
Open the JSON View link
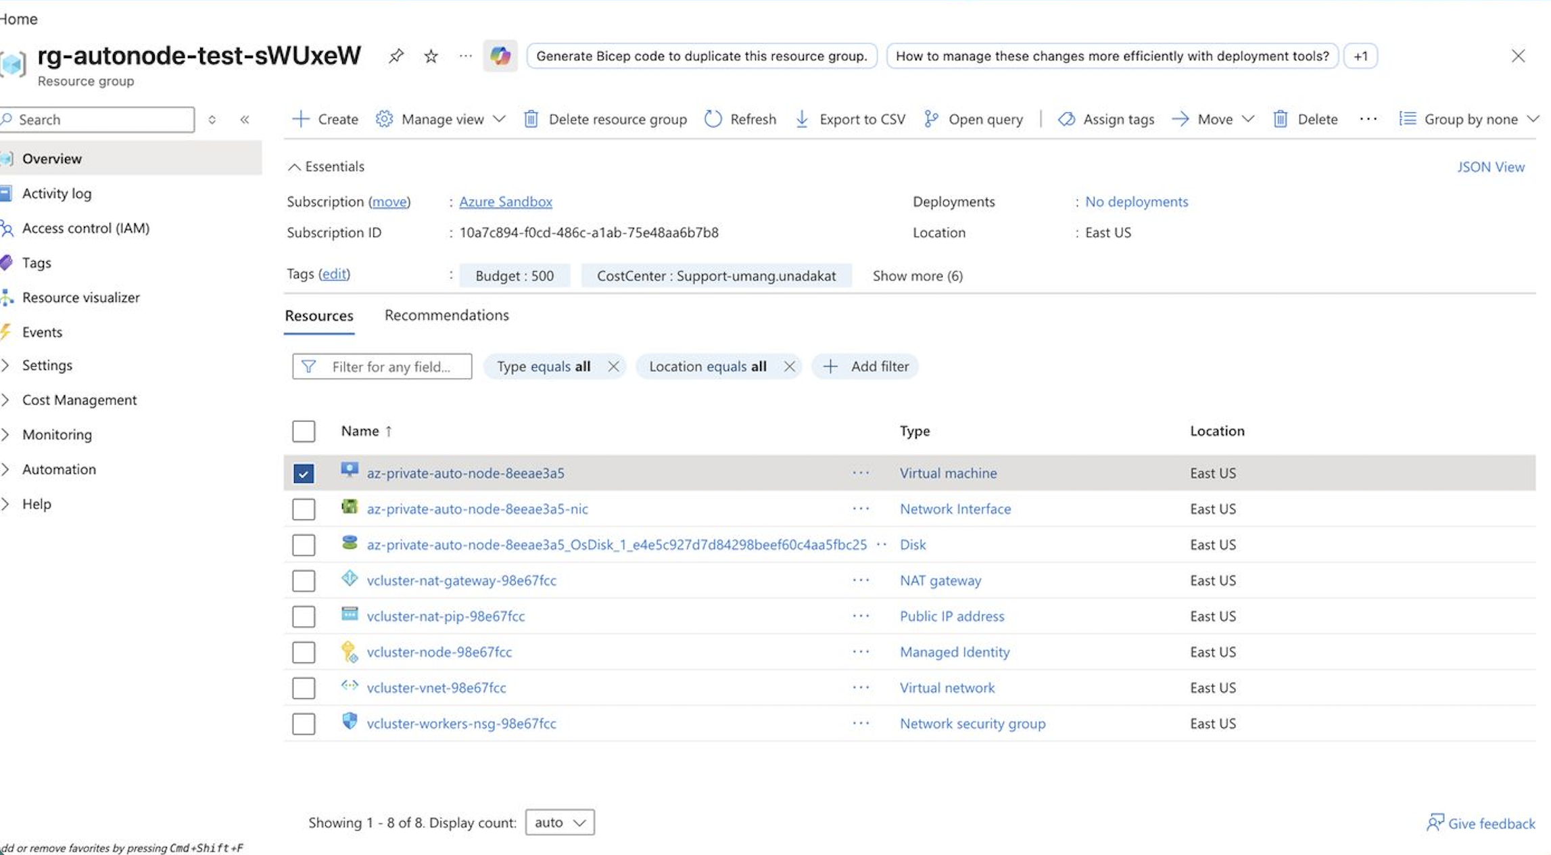click(x=1491, y=167)
